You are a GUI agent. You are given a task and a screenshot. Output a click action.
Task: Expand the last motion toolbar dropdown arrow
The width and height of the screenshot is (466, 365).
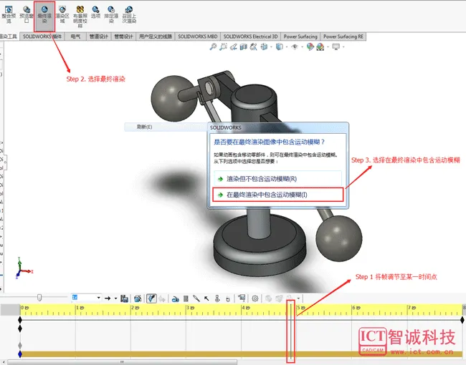click(x=298, y=298)
